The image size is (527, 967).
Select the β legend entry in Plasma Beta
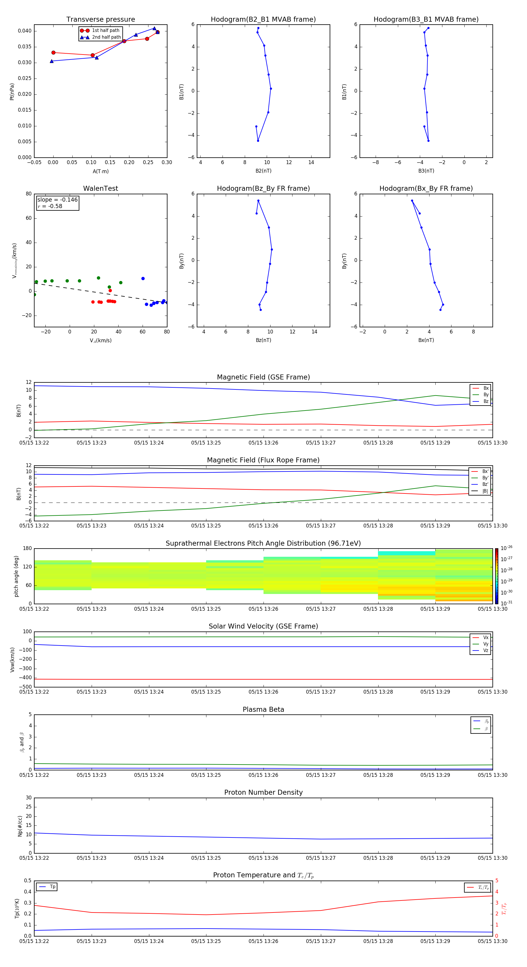tap(481, 729)
